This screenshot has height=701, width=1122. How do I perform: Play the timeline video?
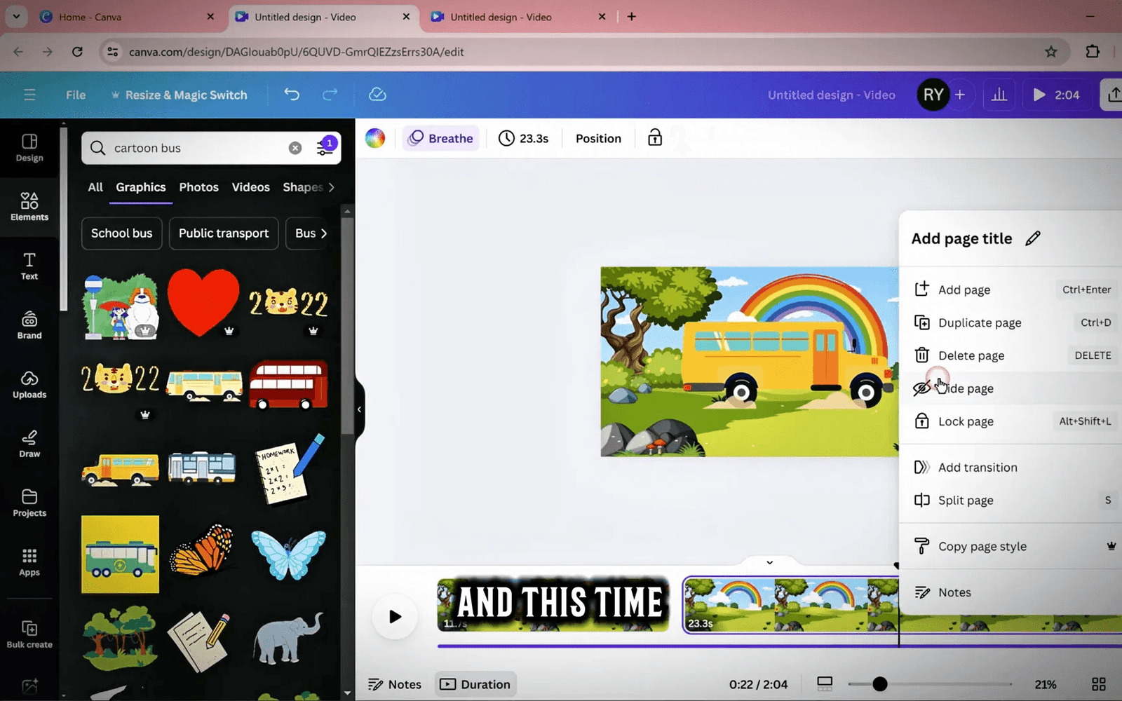[x=395, y=616]
